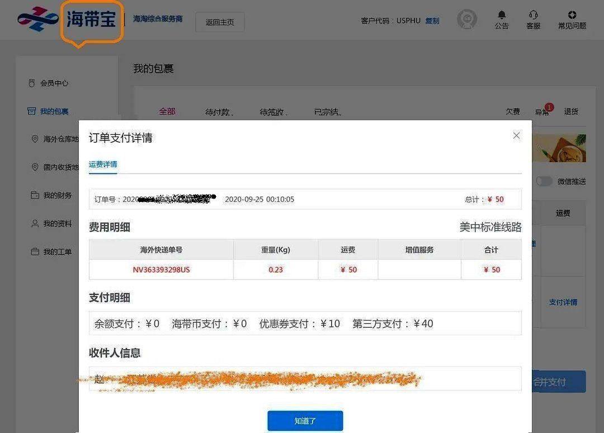Click the 合计 column header
The width and height of the screenshot is (604, 433).
[491, 250]
